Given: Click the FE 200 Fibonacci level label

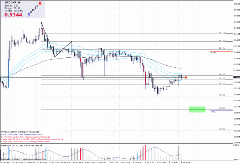Looking at the screenshot, I should pyautogui.click(x=222, y=108).
